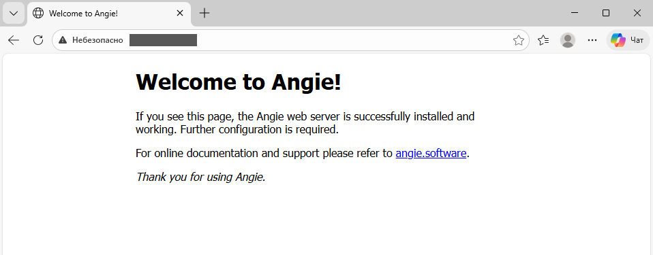Maximize the browser window

click(x=606, y=14)
